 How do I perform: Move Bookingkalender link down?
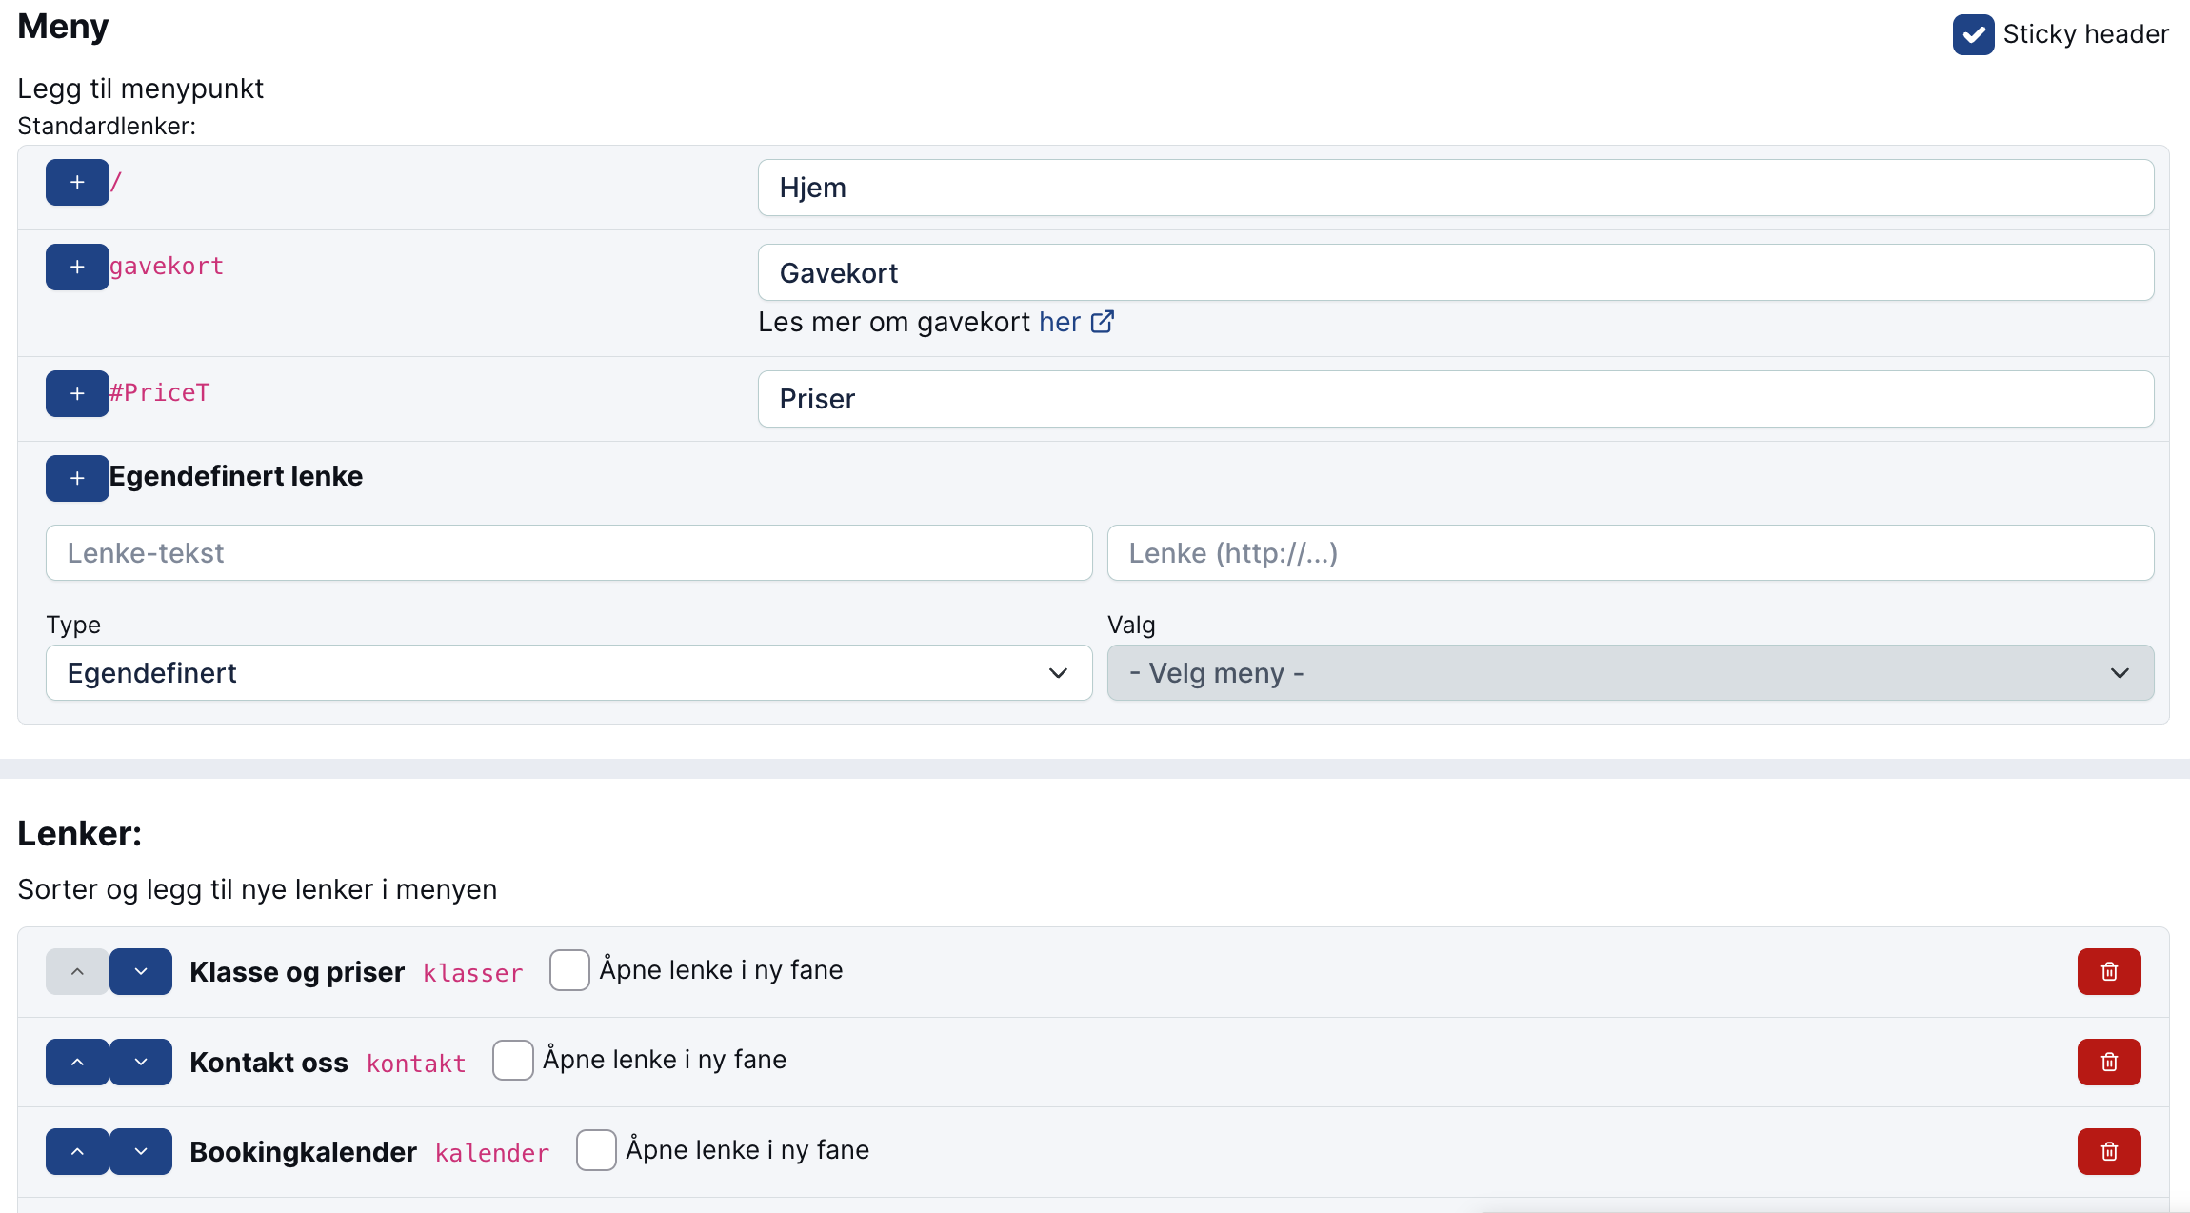[141, 1151]
